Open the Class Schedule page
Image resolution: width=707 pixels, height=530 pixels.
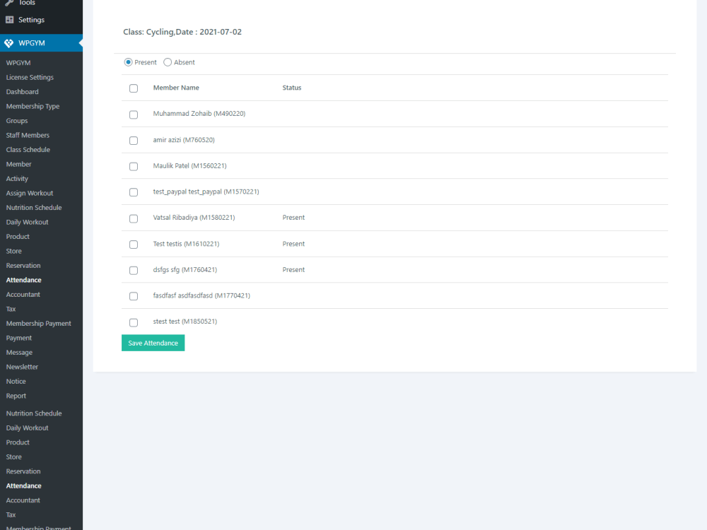(x=28, y=150)
